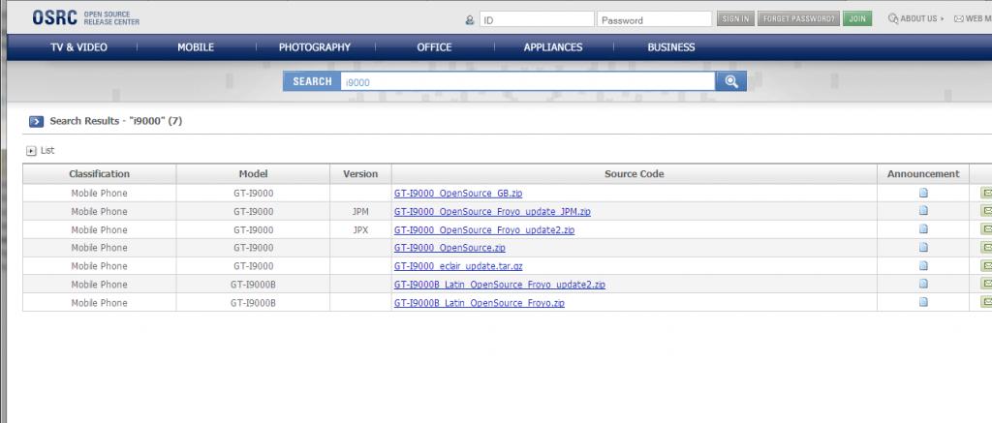The image size is (992, 423).
Task: Download GT-I9000_OpenSource_GB.zip
Action: (458, 194)
